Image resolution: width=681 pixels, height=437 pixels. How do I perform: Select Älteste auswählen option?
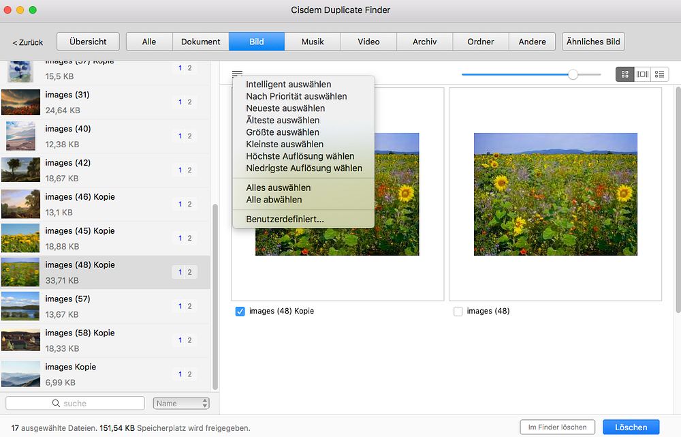pos(283,121)
